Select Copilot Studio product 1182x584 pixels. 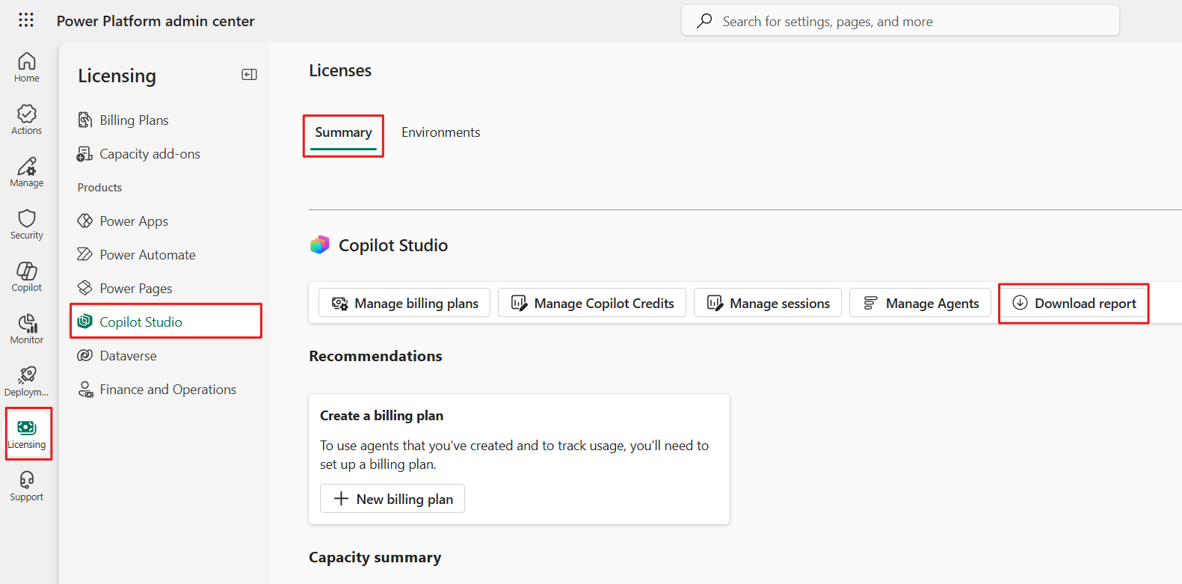click(x=166, y=322)
